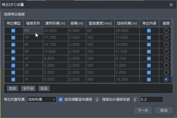Set 2F as 首层 radio button
Screen dimensions: 177x118
click(x=166, y=72)
